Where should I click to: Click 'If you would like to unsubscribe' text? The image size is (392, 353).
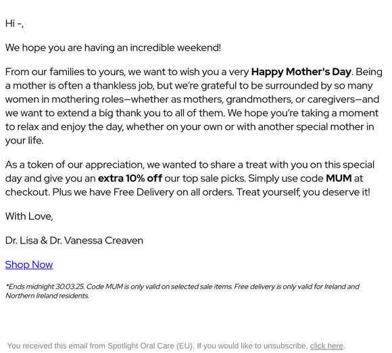coord(252,346)
